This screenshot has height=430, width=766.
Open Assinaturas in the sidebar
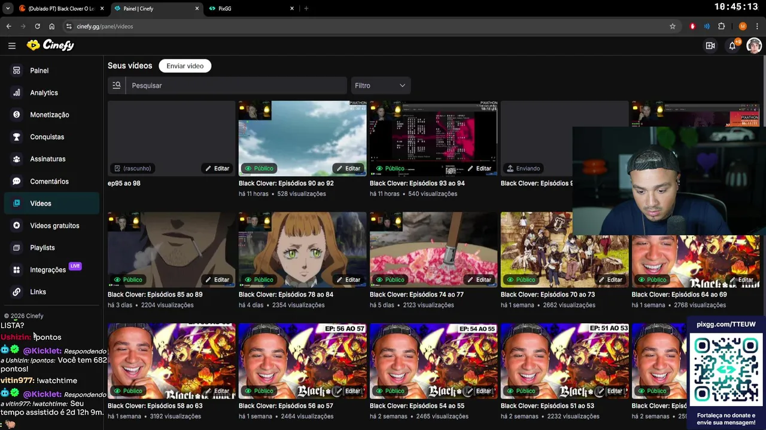point(51,159)
